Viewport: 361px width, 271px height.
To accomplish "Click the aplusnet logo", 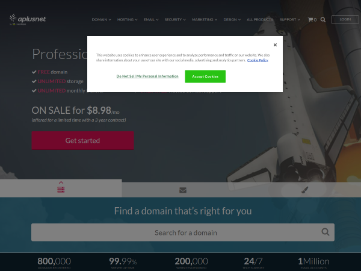I will tap(28, 19).
